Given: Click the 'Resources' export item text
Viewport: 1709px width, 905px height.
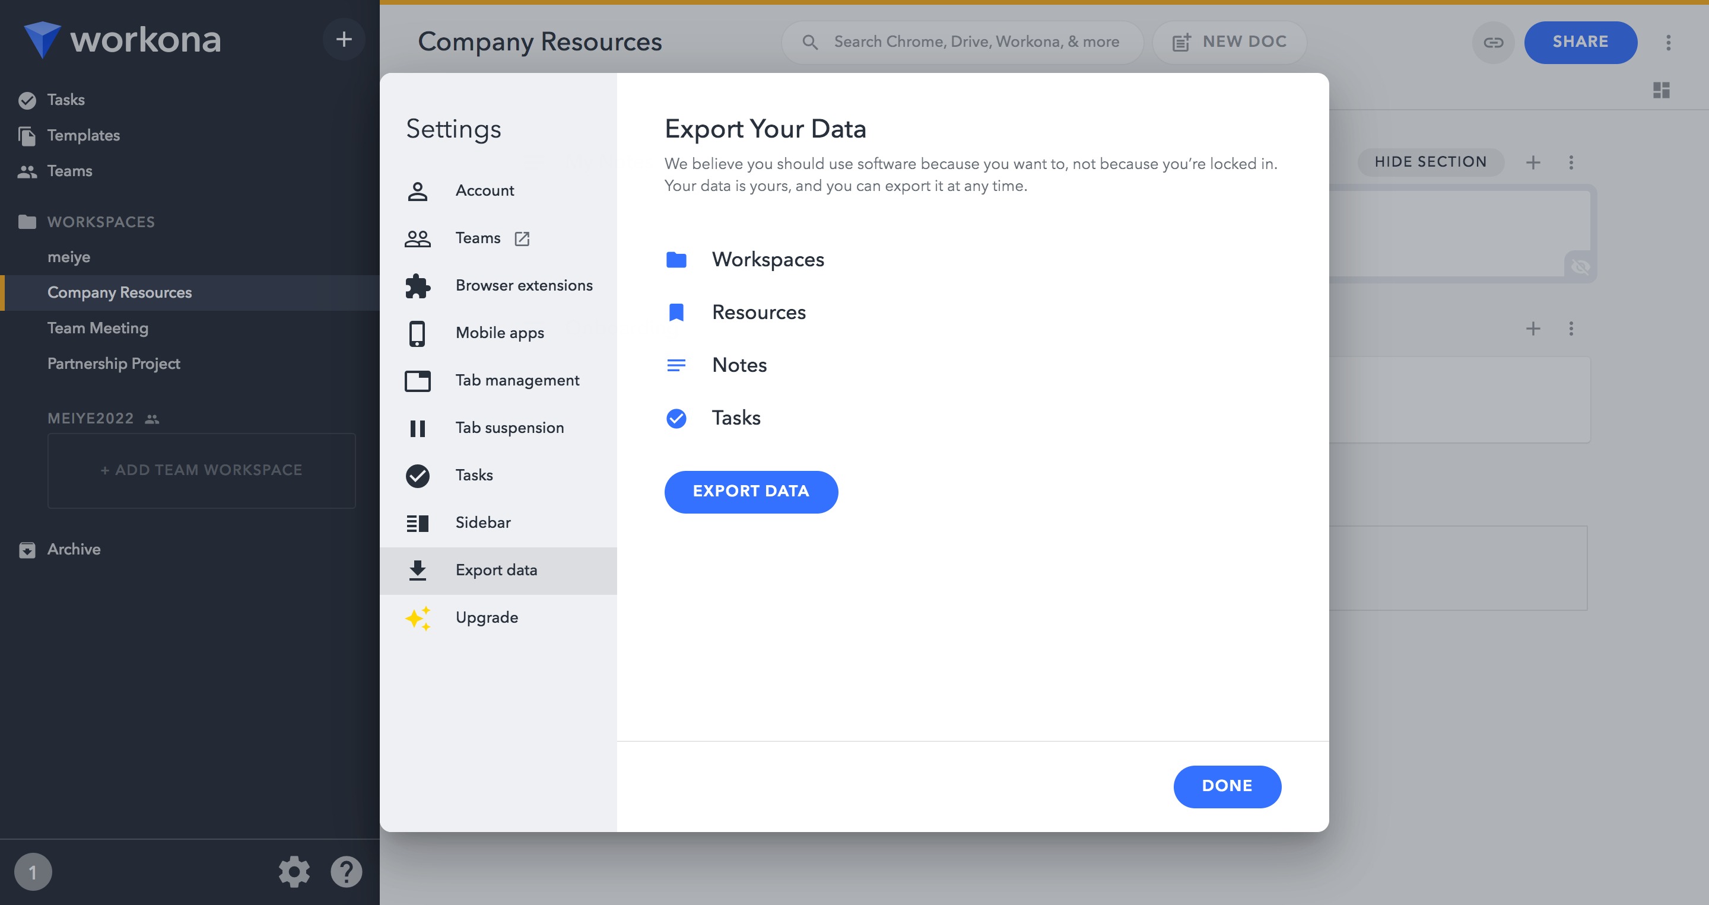Looking at the screenshot, I should tap(758, 313).
